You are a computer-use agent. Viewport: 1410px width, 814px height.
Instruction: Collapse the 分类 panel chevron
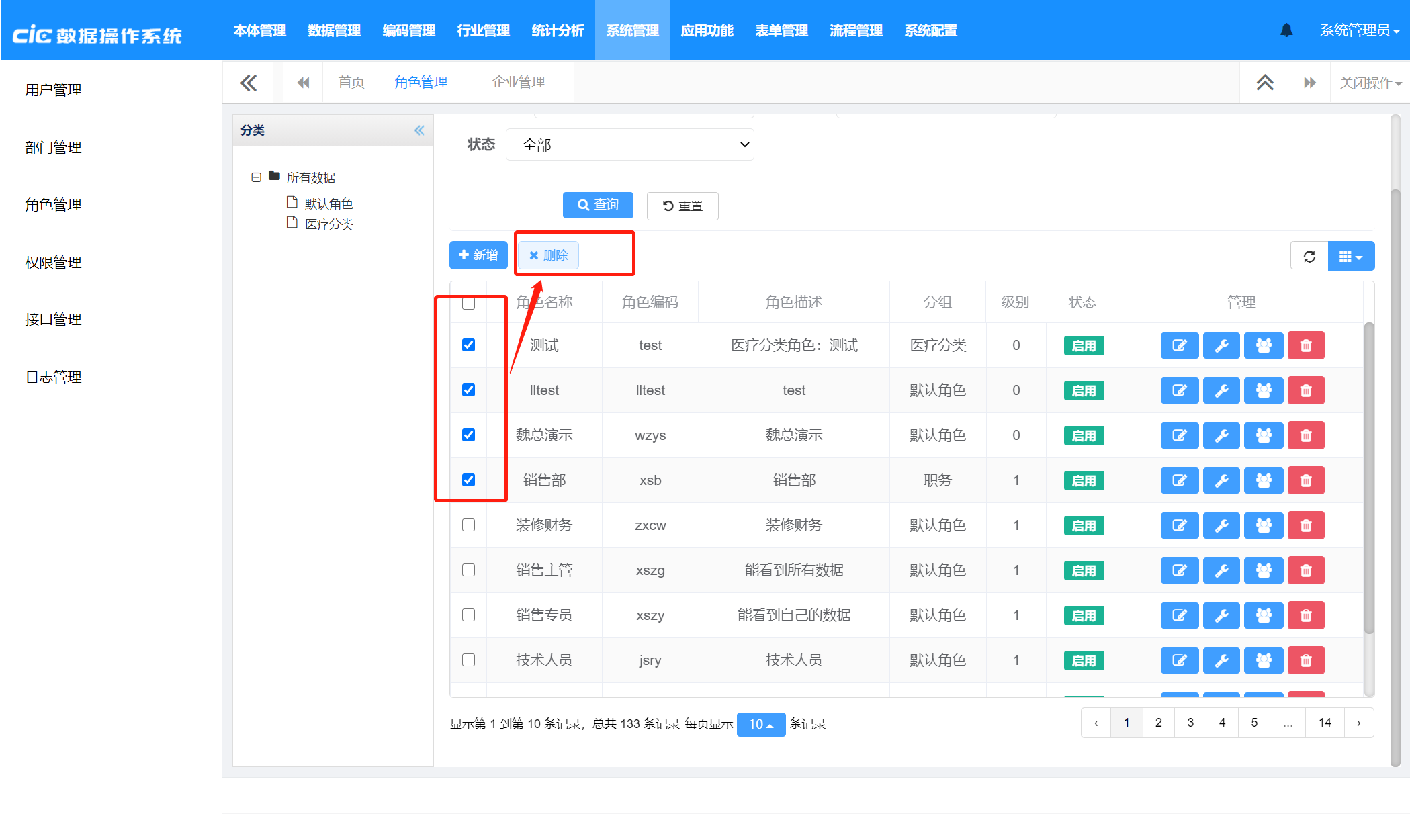point(419,130)
